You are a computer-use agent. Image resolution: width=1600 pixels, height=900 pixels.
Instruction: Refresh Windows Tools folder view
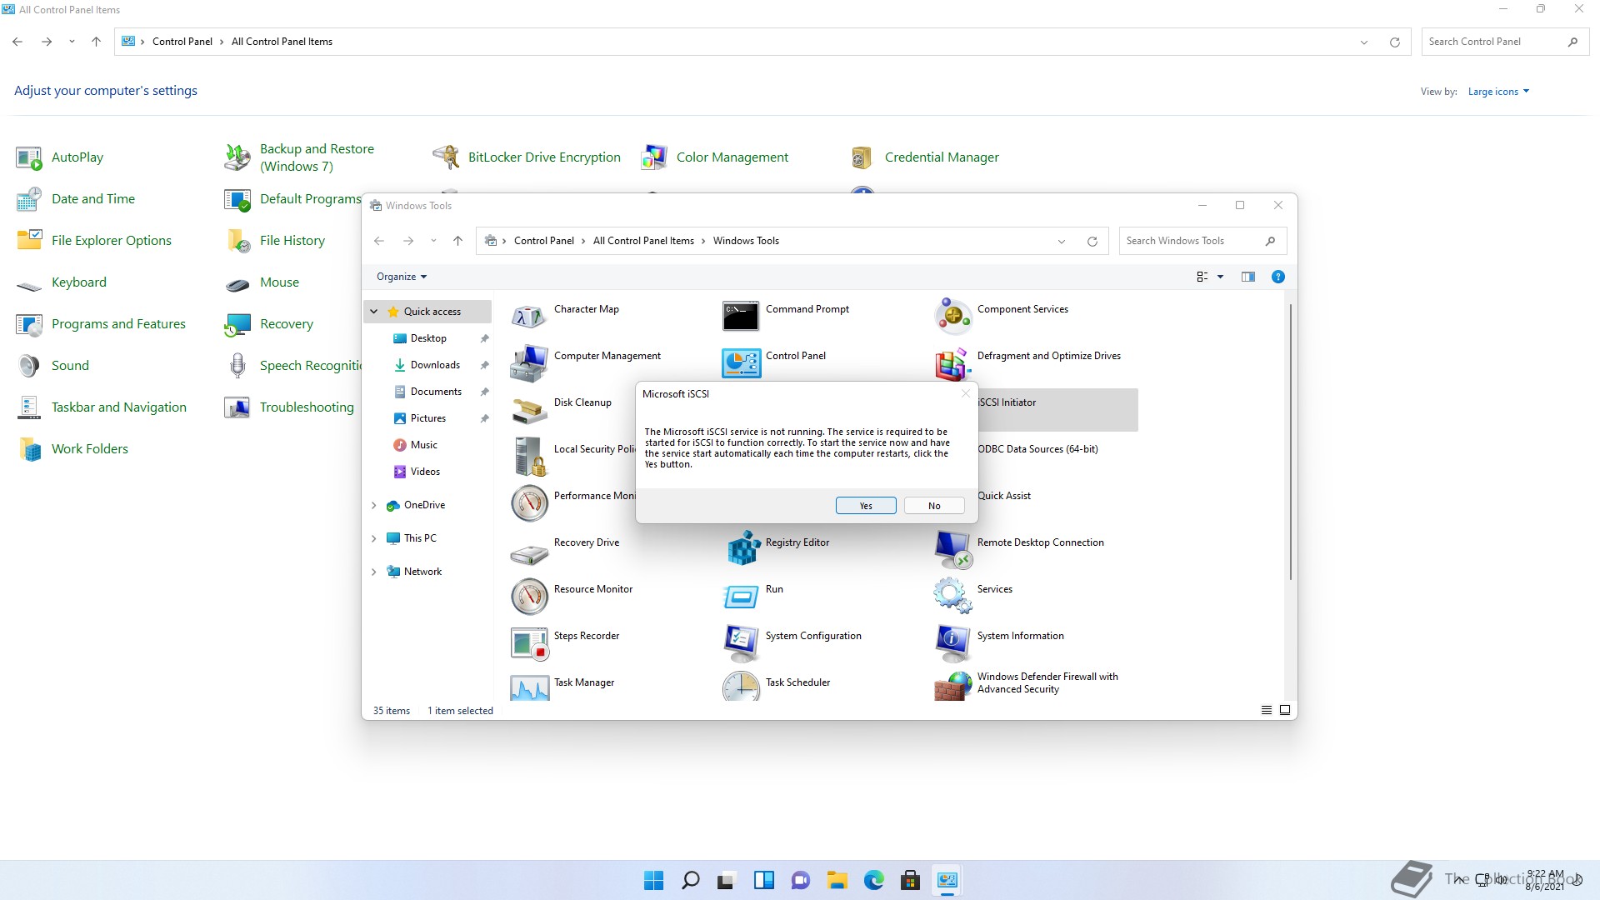tap(1092, 242)
